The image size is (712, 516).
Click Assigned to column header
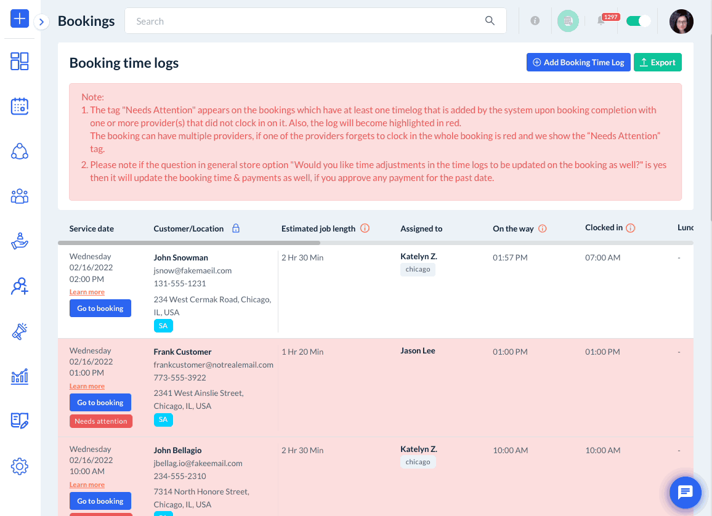coord(421,228)
